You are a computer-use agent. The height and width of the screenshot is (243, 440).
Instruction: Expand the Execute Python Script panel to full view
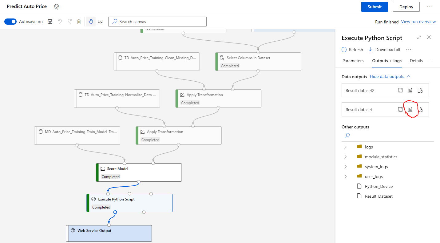click(x=419, y=37)
